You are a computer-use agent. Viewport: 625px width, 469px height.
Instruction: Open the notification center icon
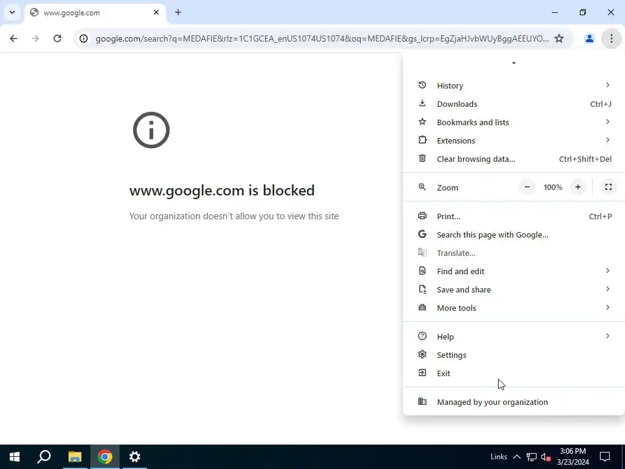605,457
